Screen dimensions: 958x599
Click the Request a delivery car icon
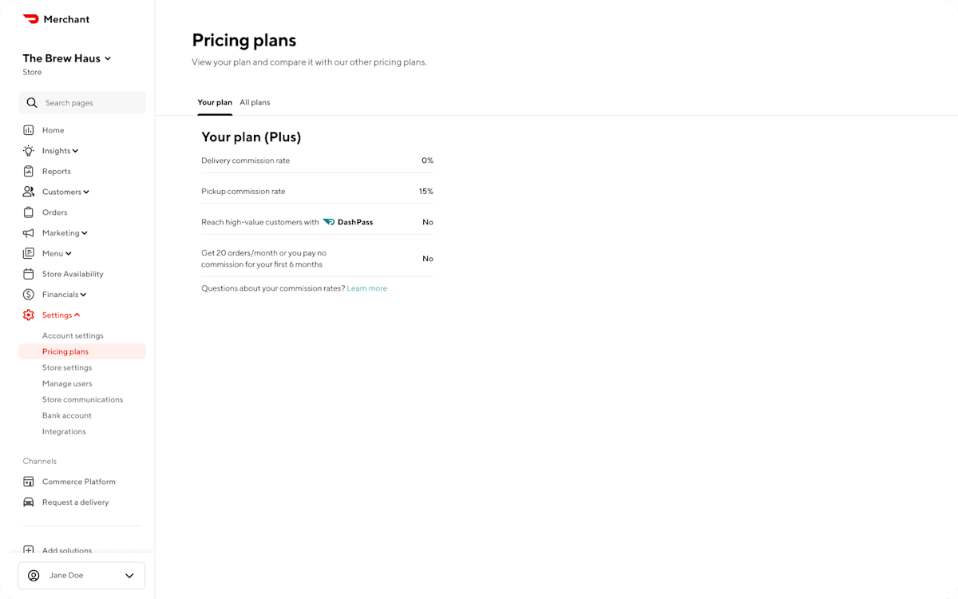29,502
